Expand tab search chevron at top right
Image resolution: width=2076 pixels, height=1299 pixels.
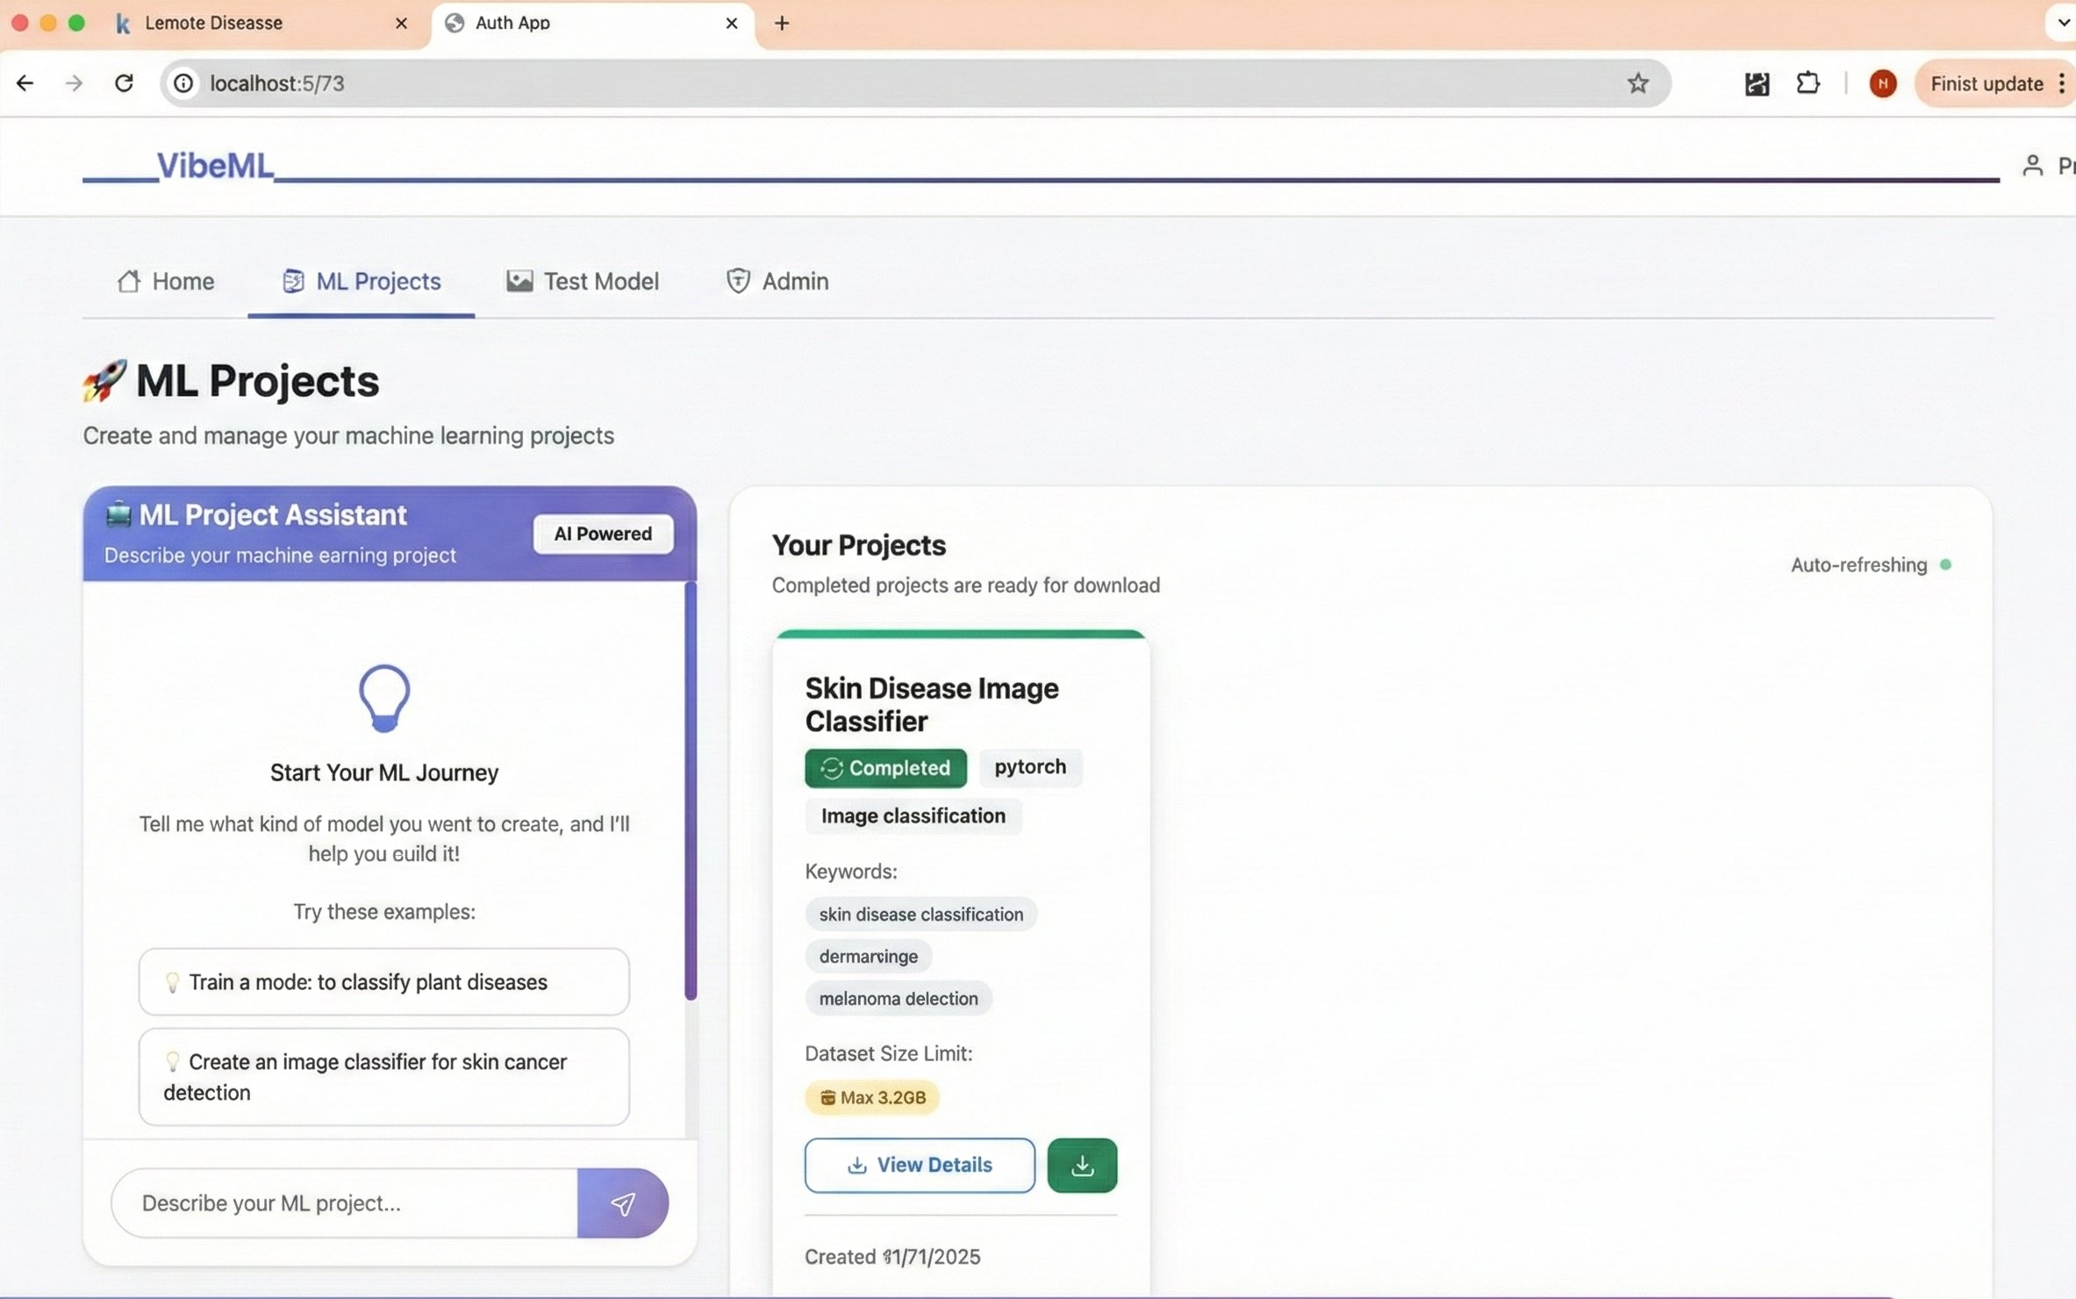[x=2064, y=23]
